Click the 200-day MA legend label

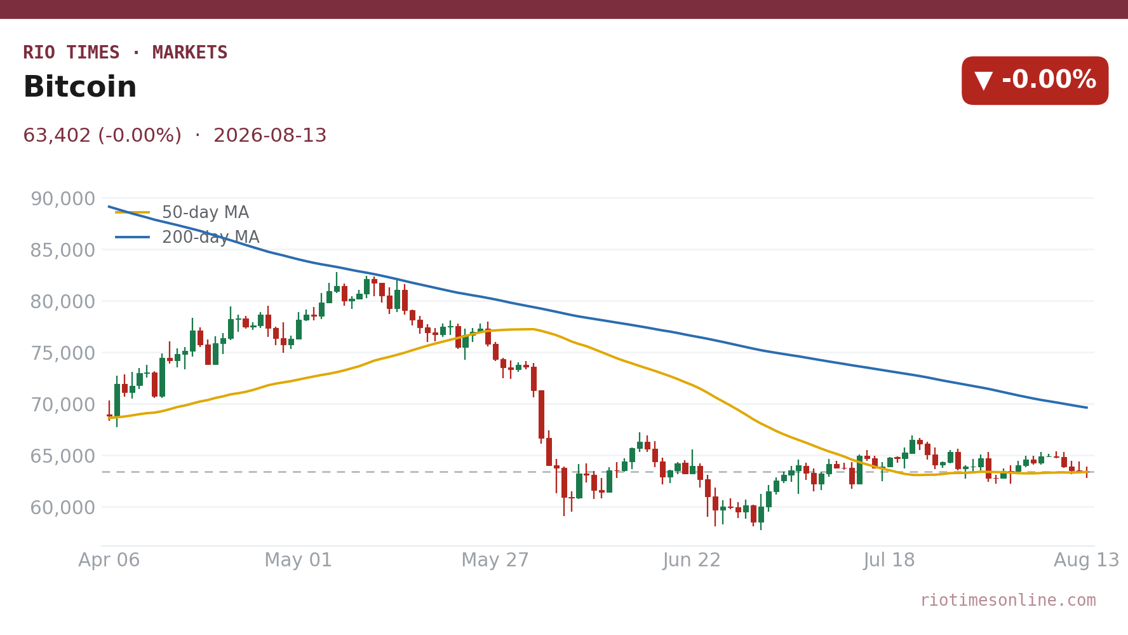(211, 237)
